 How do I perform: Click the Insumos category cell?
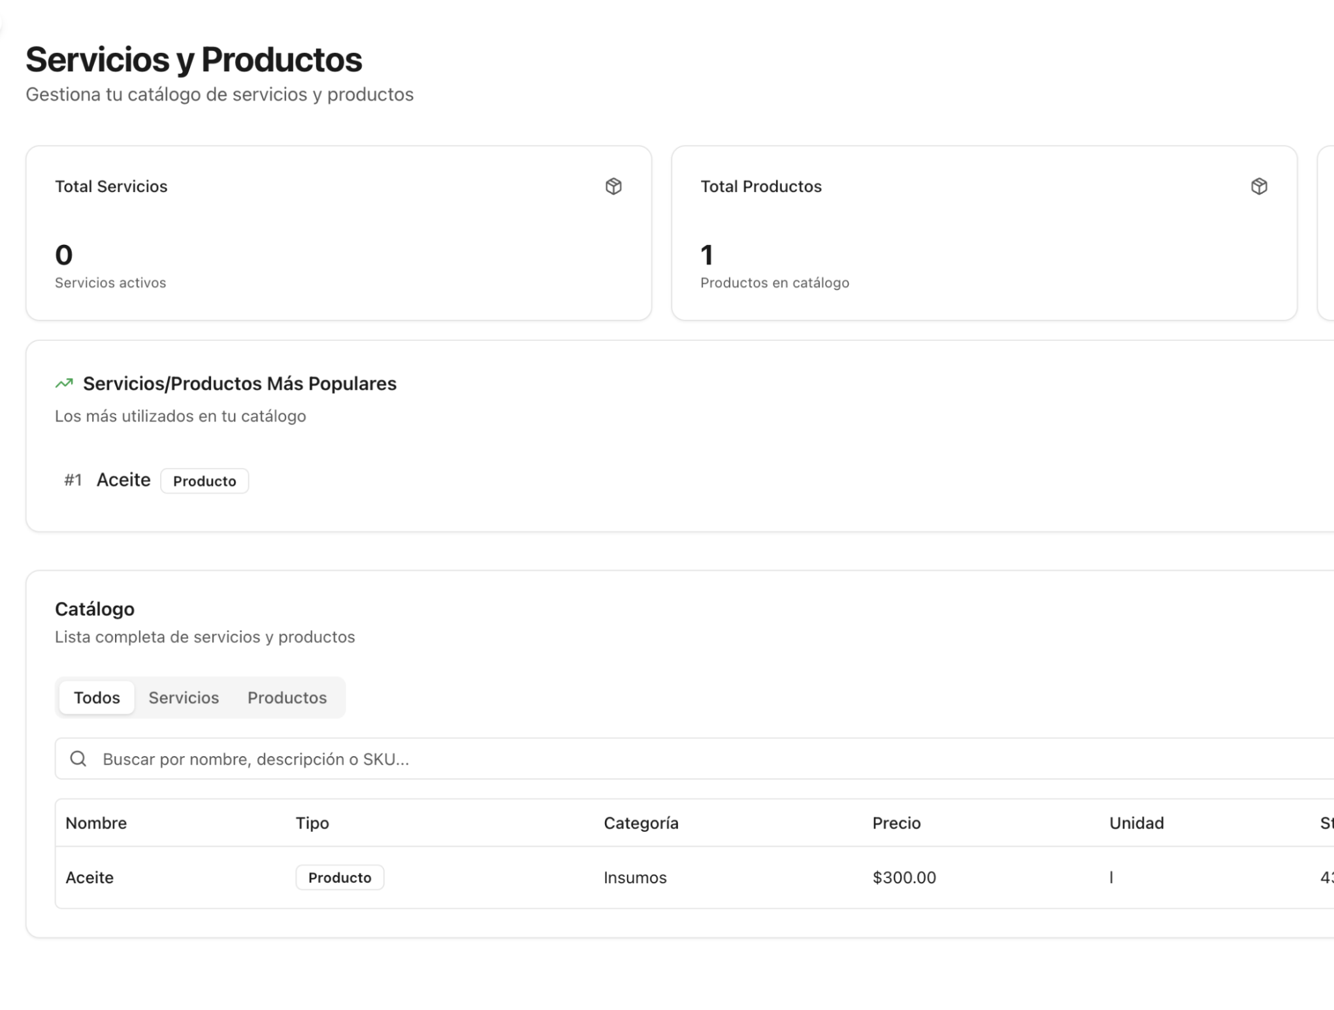tap(635, 877)
